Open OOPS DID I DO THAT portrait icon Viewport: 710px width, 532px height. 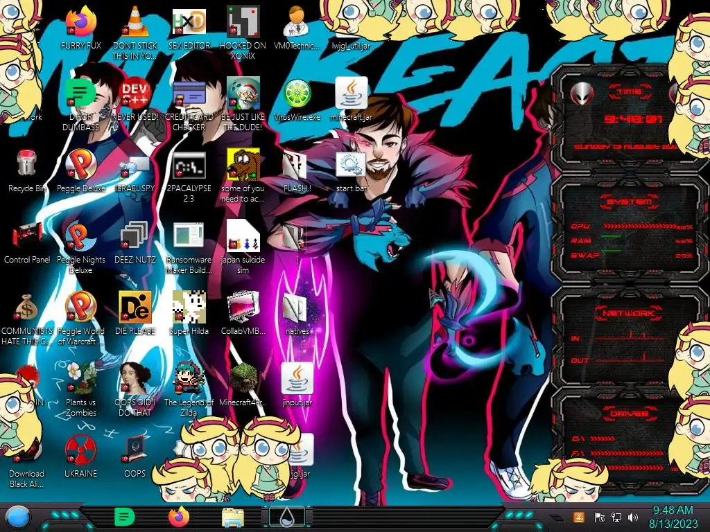tap(135, 378)
